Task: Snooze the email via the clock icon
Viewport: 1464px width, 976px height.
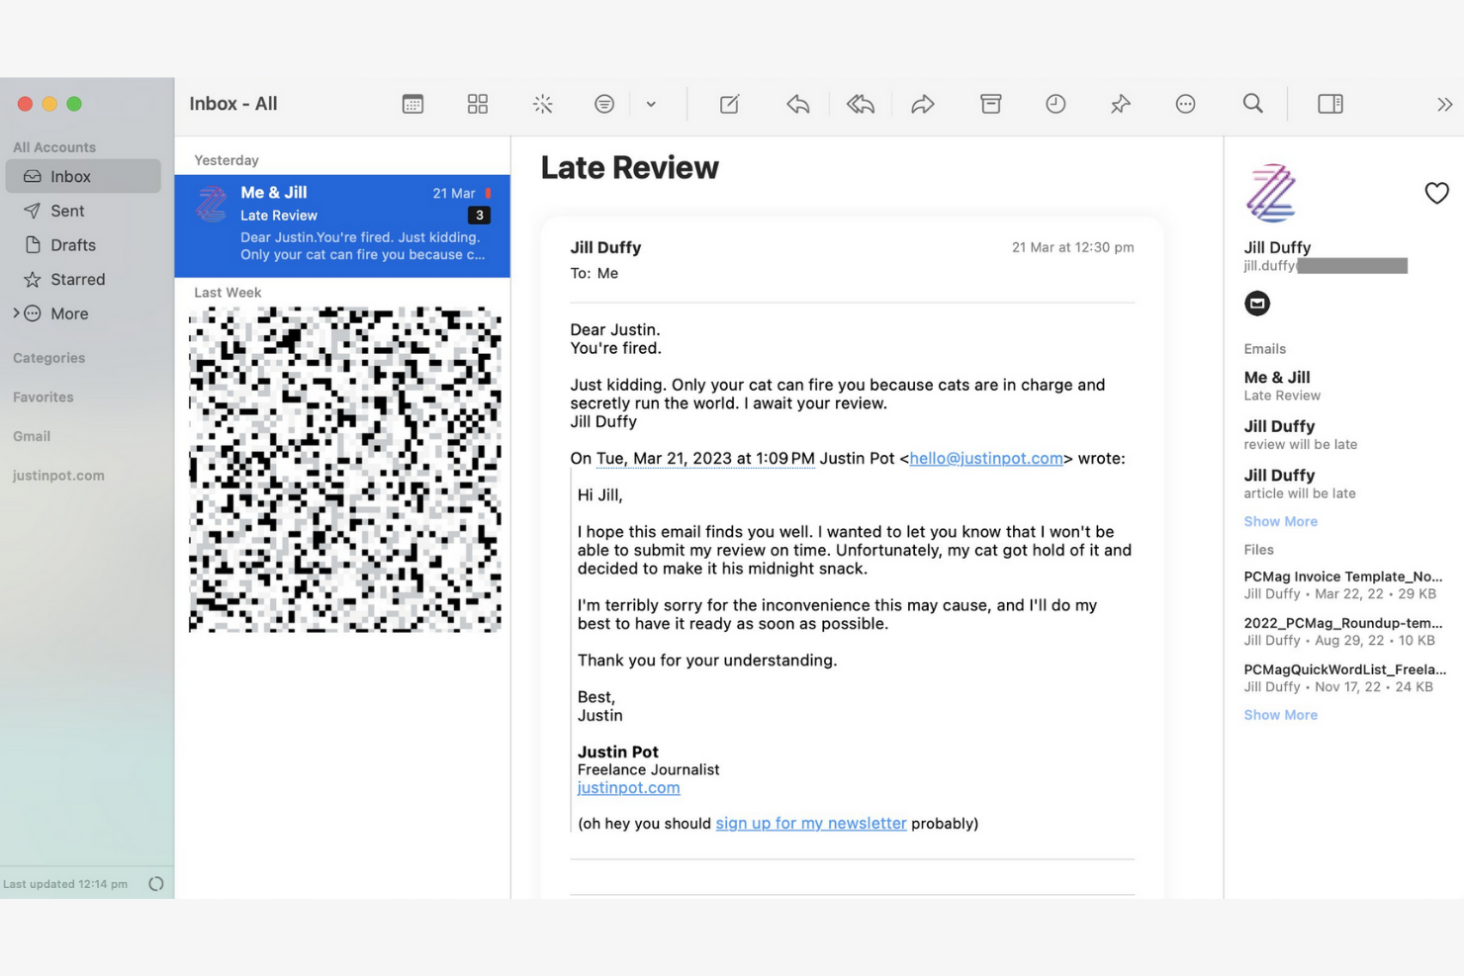Action: point(1054,103)
